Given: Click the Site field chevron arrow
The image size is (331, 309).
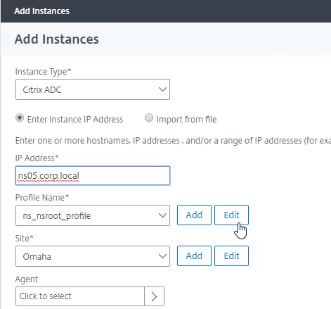Looking at the screenshot, I should tap(162, 256).
